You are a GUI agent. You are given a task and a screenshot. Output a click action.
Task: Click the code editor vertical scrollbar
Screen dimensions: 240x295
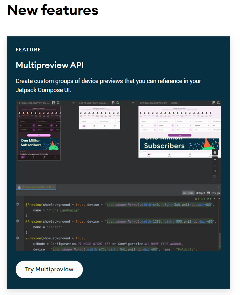point(220,241)
